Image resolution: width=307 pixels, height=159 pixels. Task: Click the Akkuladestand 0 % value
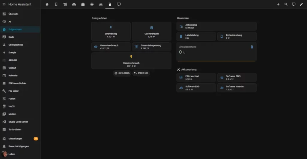[182, 52]
